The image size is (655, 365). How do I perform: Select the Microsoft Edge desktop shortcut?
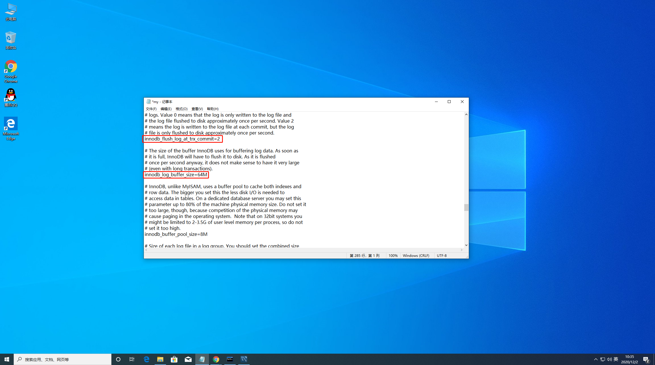(x=11, y=128)
